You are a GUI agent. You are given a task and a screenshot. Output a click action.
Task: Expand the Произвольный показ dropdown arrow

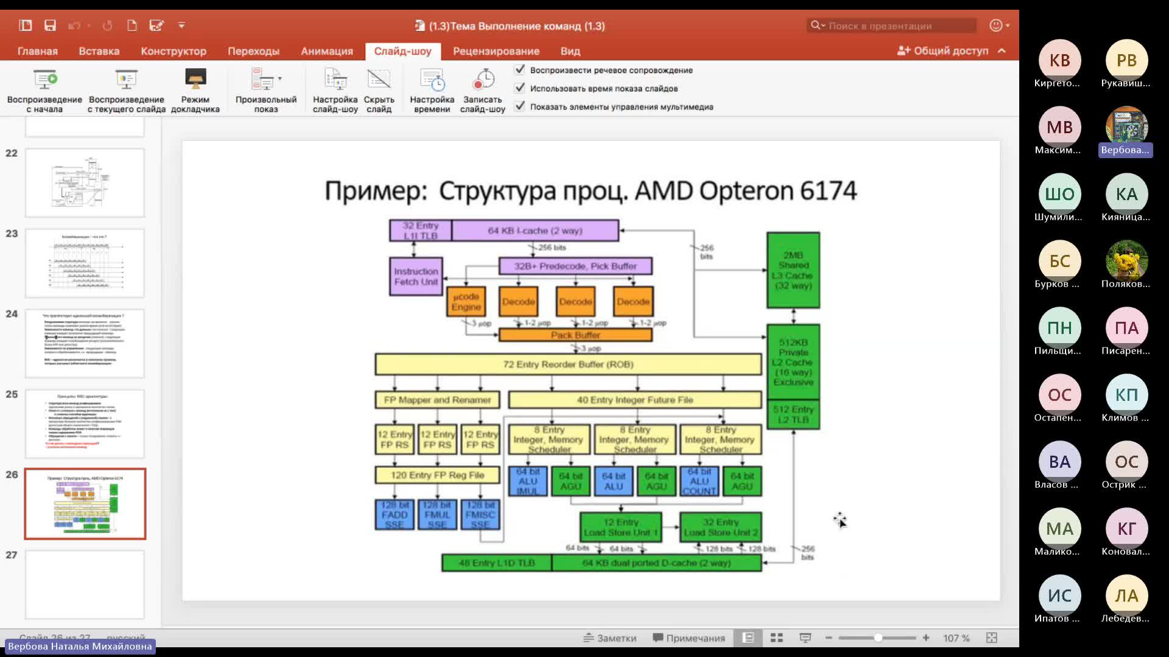(280, 78)
